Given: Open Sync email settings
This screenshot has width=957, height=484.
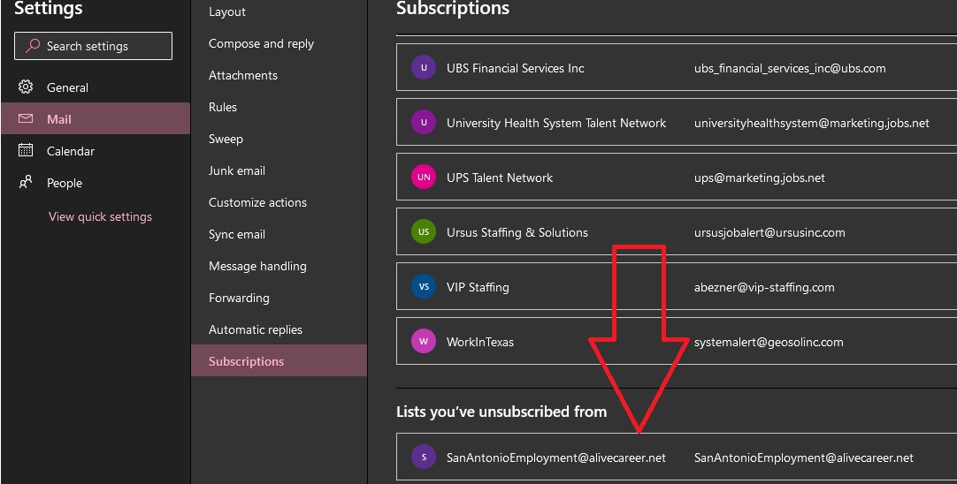Looking at the screenshot, I should pos(237,234).
